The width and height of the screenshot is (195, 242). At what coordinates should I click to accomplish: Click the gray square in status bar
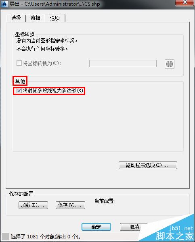pyautogui.click(x=5, y=236)
